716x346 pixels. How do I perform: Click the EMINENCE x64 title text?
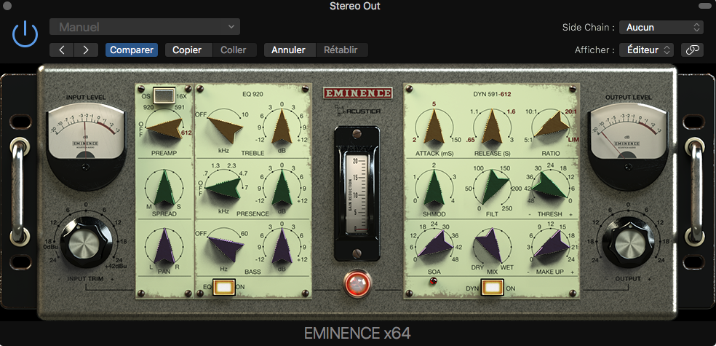coord(357,333)
